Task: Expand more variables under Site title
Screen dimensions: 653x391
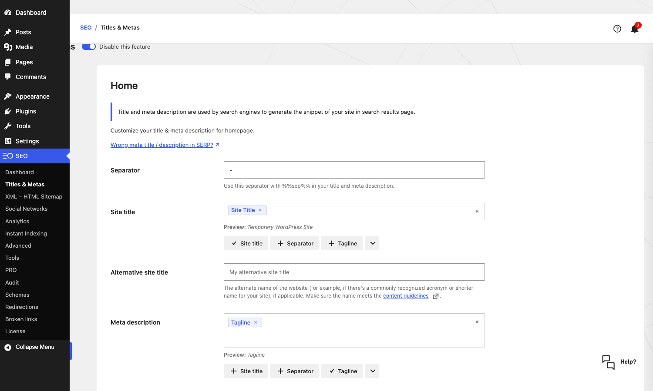Action: (372, 243)
